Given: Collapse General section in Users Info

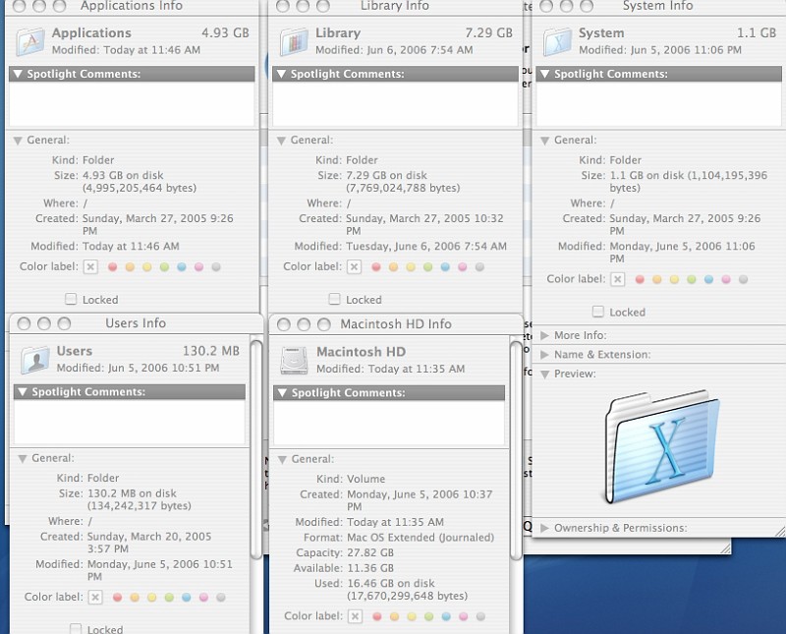Looking at the screenshot, I should pyautogui.click(x=23, y=458).
